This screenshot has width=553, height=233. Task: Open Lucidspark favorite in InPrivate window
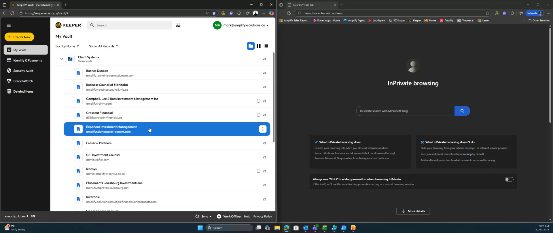(x=376, y=21)
